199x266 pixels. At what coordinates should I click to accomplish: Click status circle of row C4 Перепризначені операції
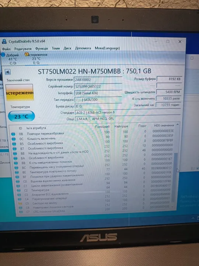pyautogui.click(x=20, y=199)
